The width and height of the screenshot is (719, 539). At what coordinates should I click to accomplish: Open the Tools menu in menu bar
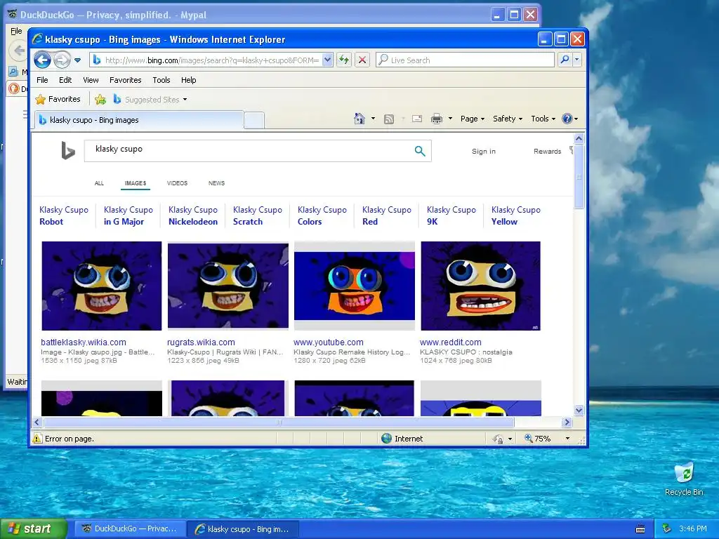161,80
